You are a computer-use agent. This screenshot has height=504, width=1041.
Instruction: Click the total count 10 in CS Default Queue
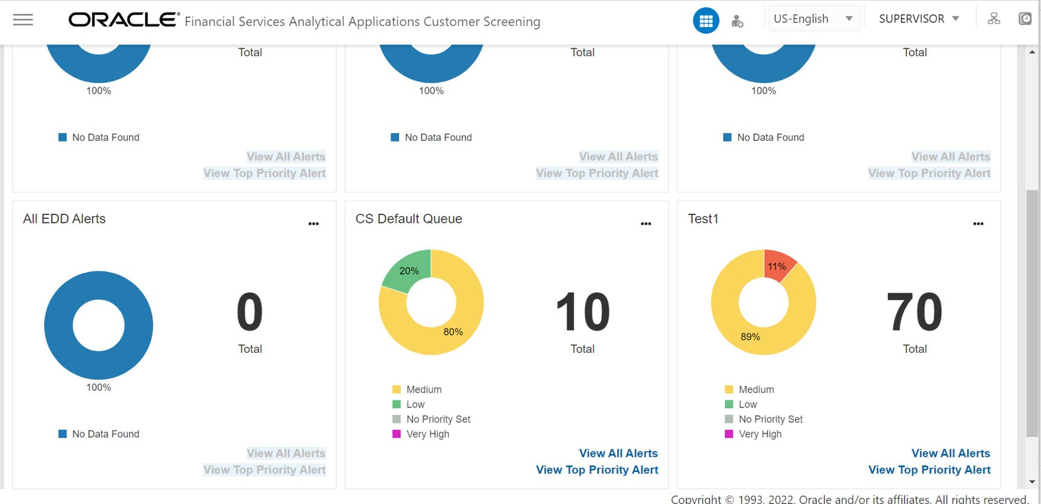pos(582,312)
